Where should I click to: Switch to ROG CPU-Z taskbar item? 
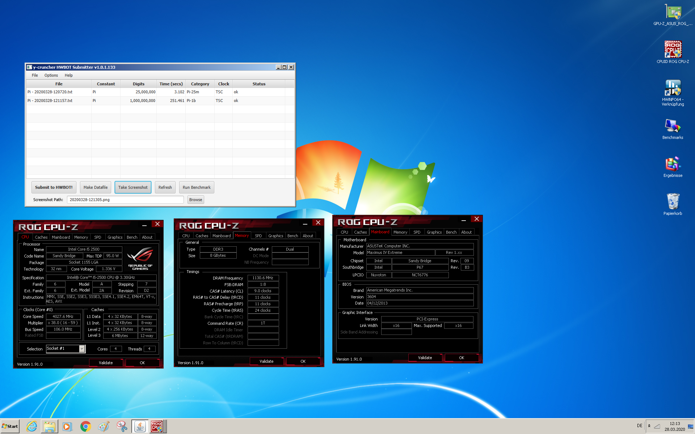click(157, 426)
